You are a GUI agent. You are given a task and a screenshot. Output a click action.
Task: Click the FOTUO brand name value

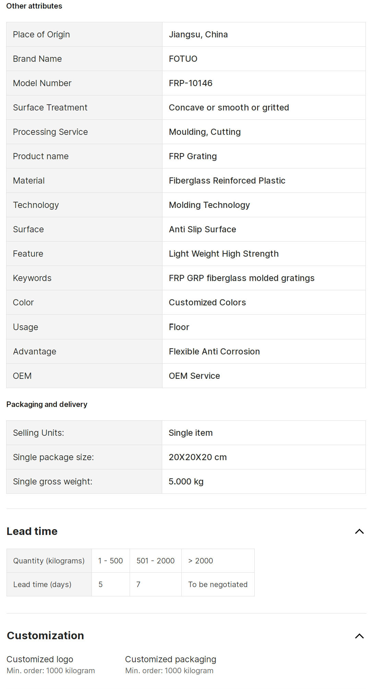tap(183, 59)
